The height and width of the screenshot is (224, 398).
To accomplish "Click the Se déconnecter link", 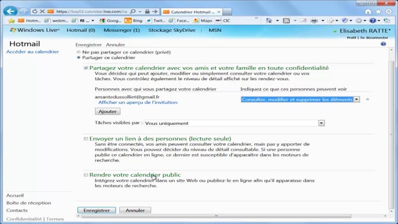I will point(374,37).
